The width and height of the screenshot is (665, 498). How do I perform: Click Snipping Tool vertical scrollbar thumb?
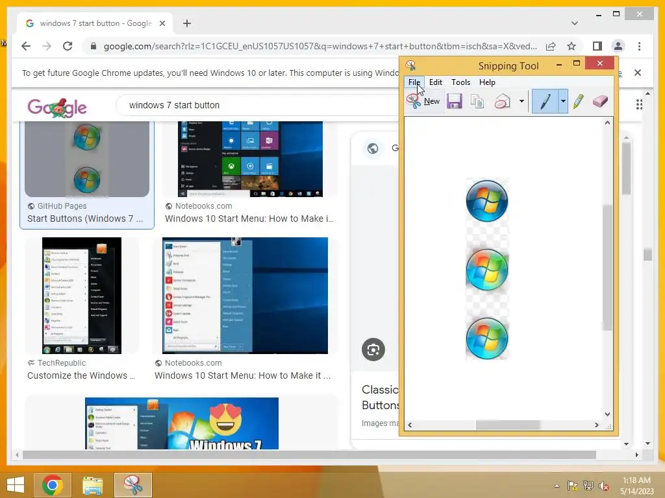tap(607, 268)
